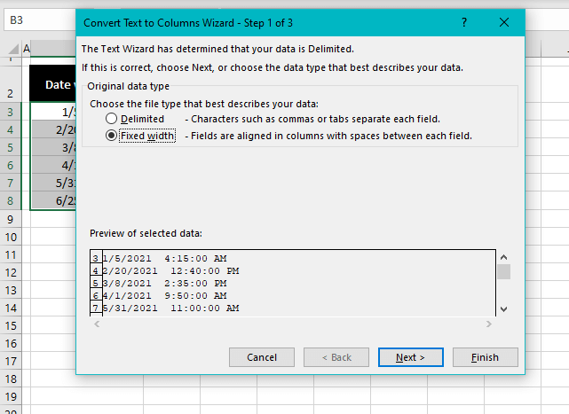Click the black Date header cell

53,83
